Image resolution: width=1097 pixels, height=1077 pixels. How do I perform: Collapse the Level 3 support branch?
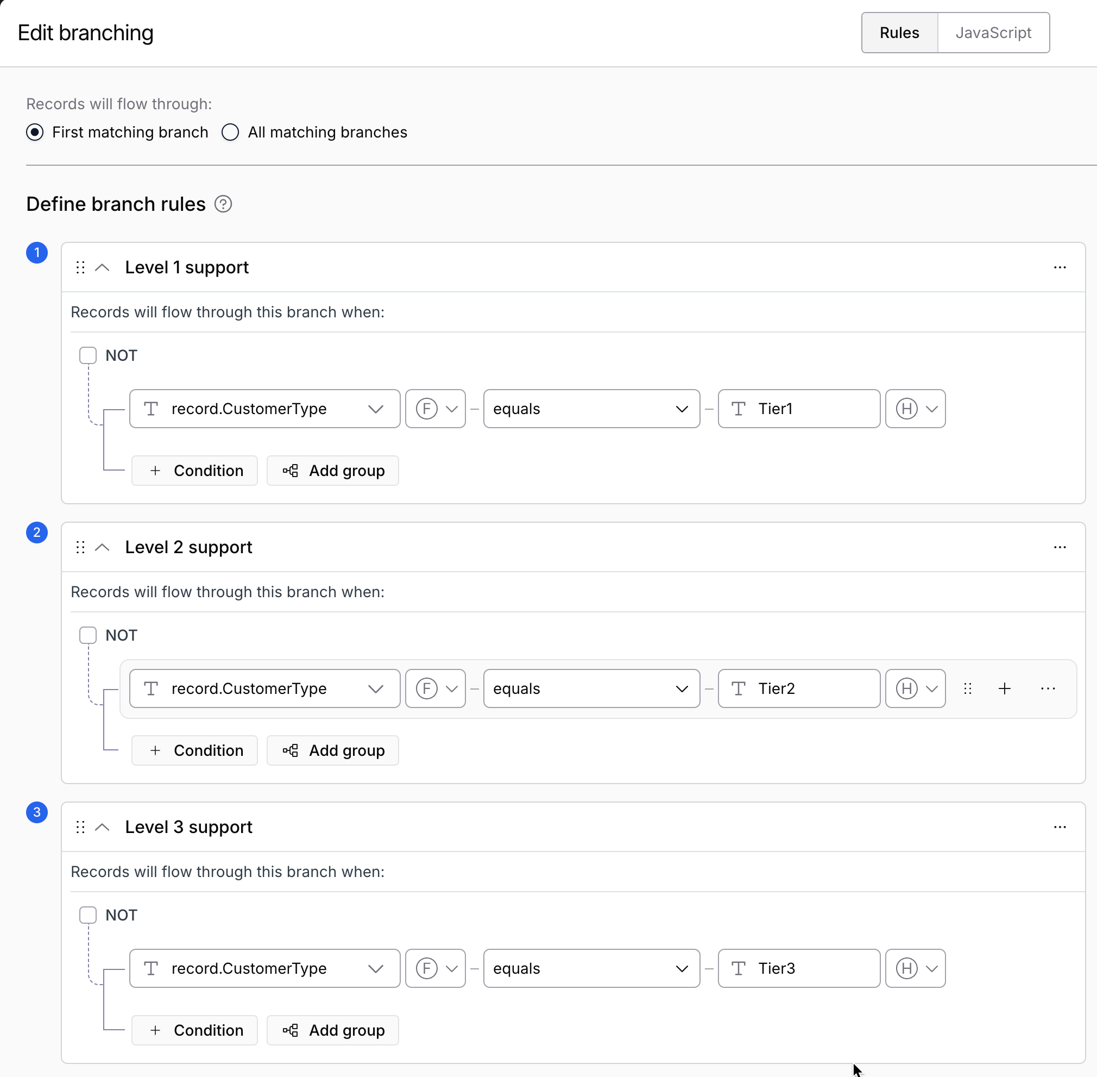click(x=102, y=828)
